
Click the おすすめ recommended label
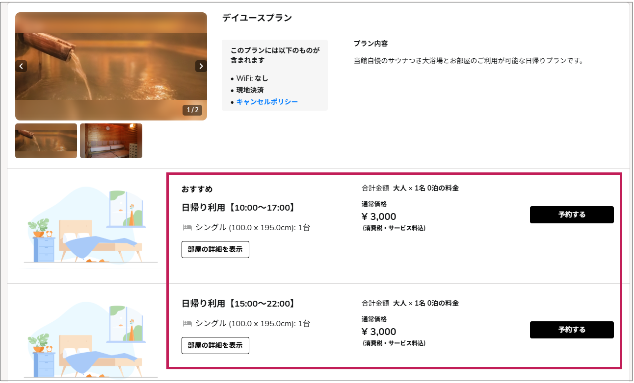[x=197, y=189]
